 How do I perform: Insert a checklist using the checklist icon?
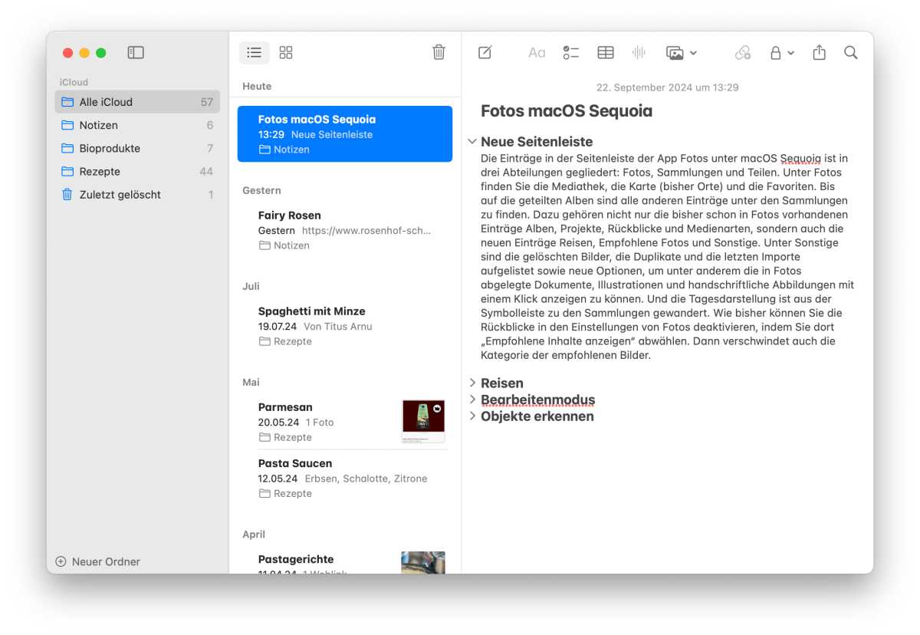(x=570, y=53)
